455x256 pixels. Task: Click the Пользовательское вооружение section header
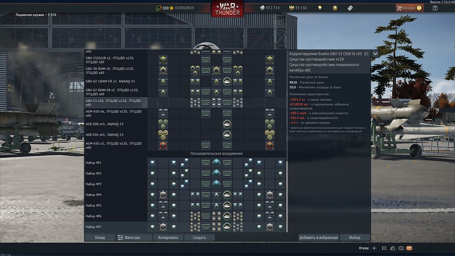[217, 154]
